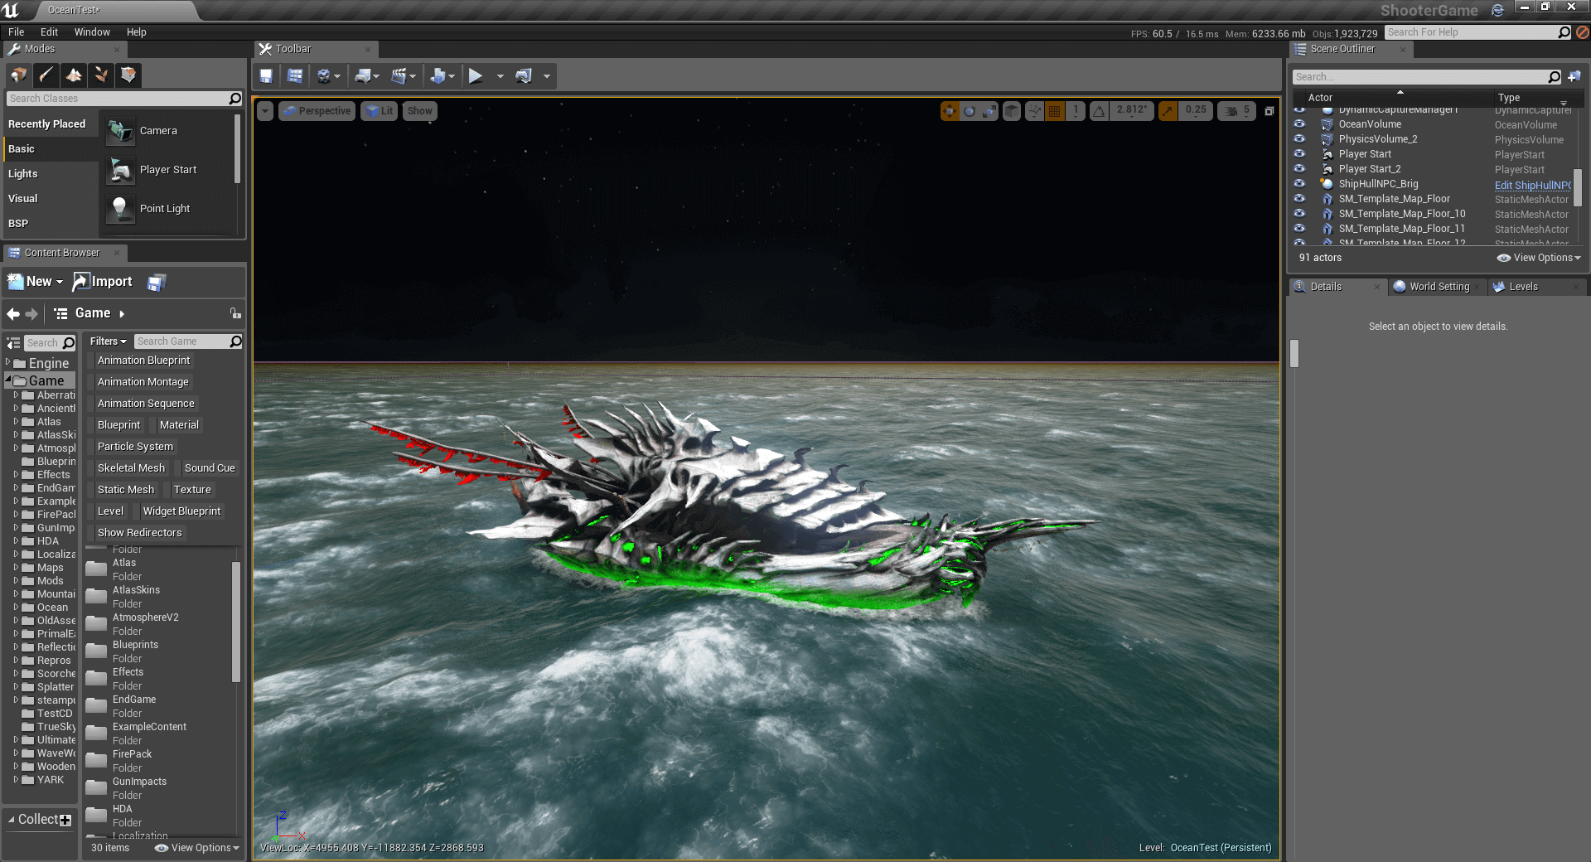The image size is (1591, 862).
Task: Toggle rotation snapping in viewport
Action: click(x=1099, y=111)
